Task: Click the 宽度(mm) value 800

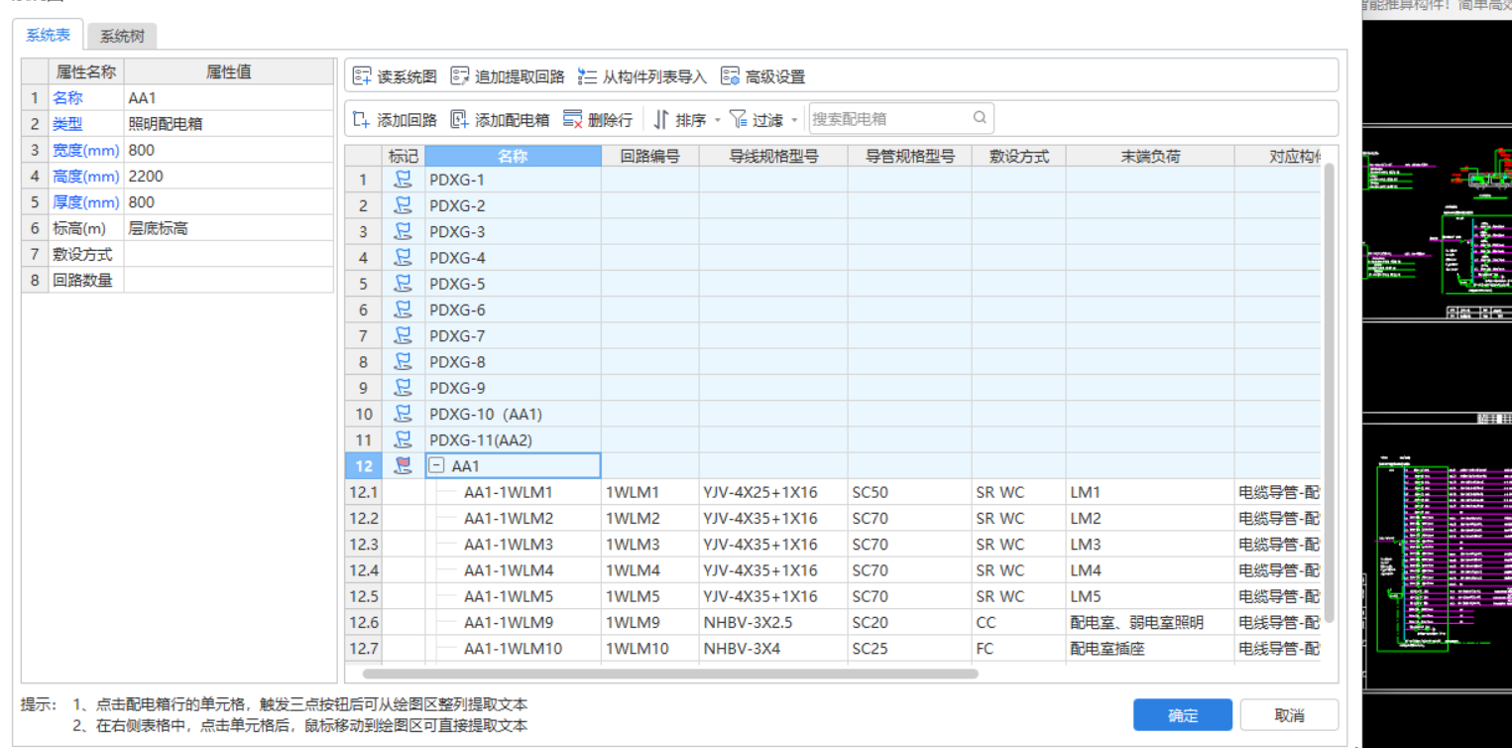Action: coord(229,150)
